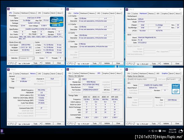Viewport: 184px width, 140px height.
Task: Open the CPU-Z icon on the taskbar
Action: (x=2, y=131)
